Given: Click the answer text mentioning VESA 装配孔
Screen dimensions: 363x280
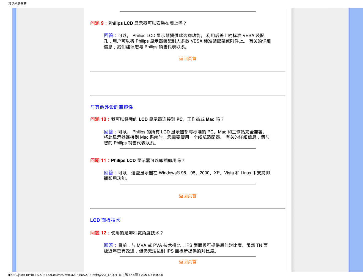Looking at the screenshot, I should 187,41.
